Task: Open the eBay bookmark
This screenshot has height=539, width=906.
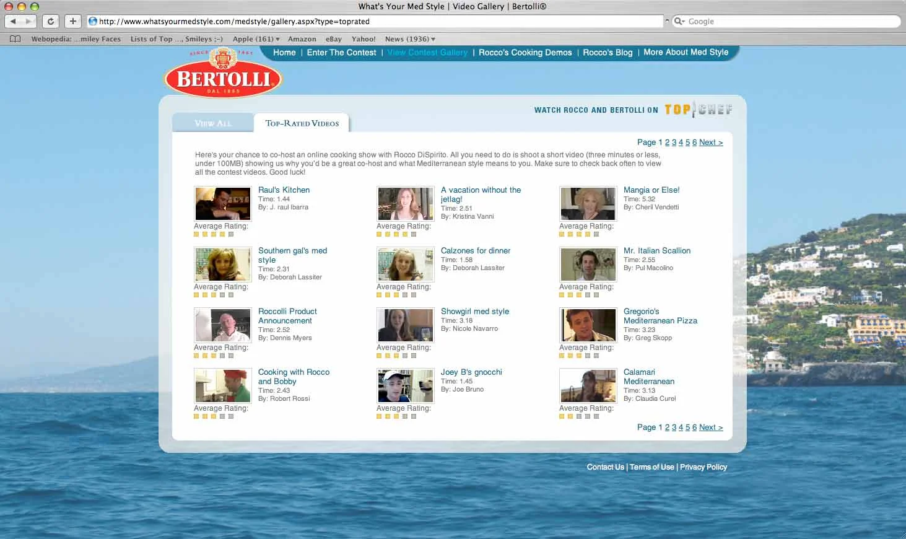Action: pos(334,39)
